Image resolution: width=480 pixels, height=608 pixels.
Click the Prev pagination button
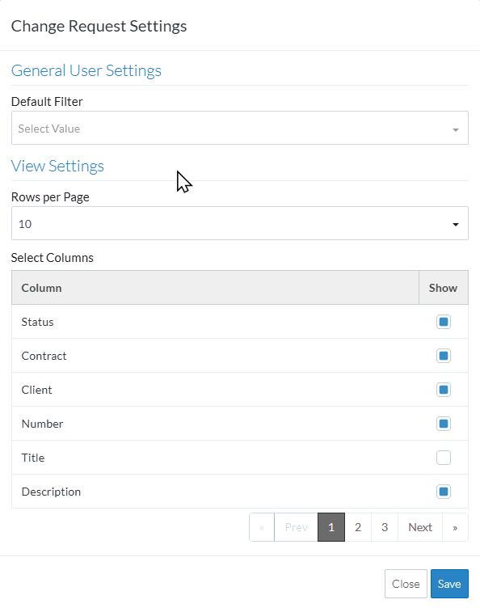297,527
